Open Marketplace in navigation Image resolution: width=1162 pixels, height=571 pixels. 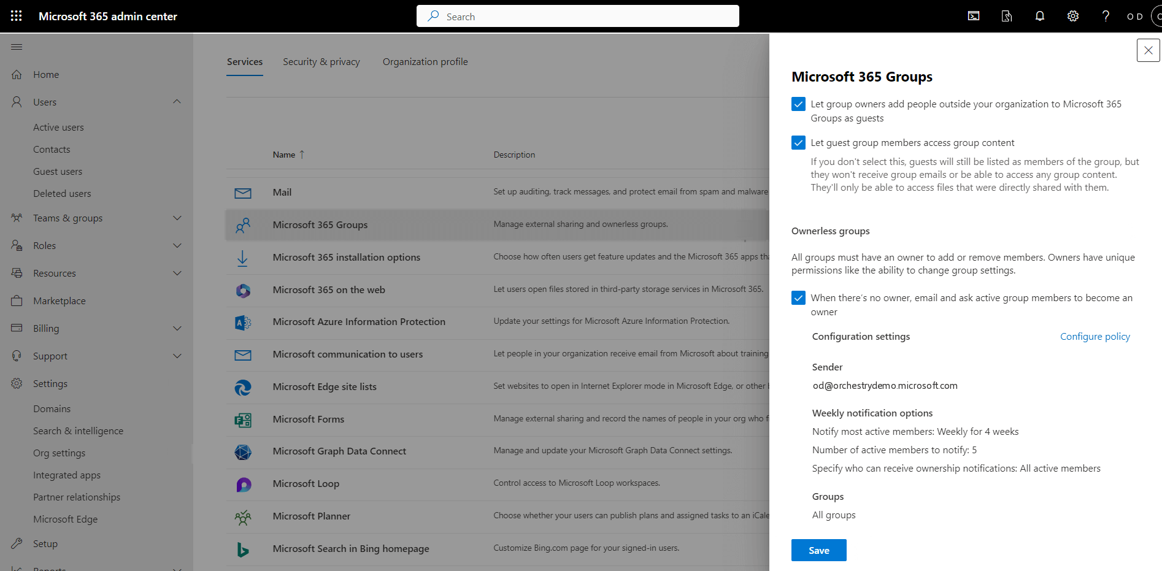click(60, 301)
